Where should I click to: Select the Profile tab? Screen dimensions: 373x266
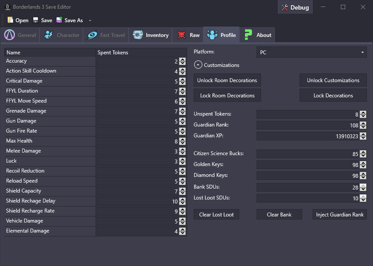click(221, 35)
